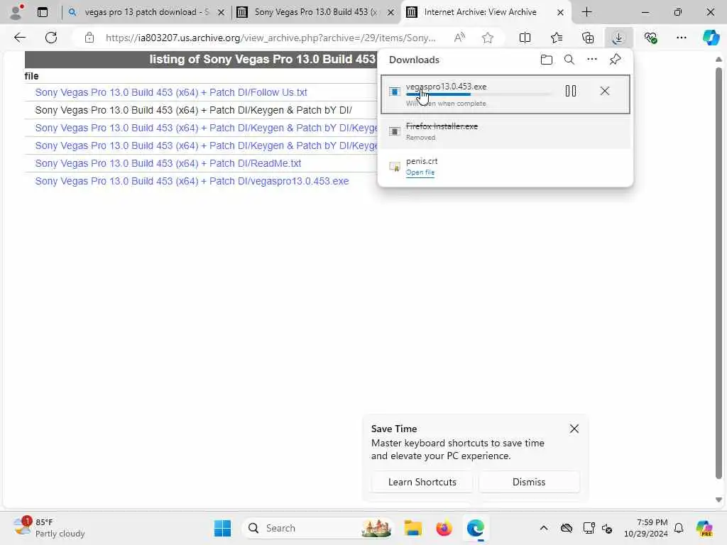Screen dimensions: 727x545
Task: Open Microsoft Edge taskbar icon
Action: [475, 528]
